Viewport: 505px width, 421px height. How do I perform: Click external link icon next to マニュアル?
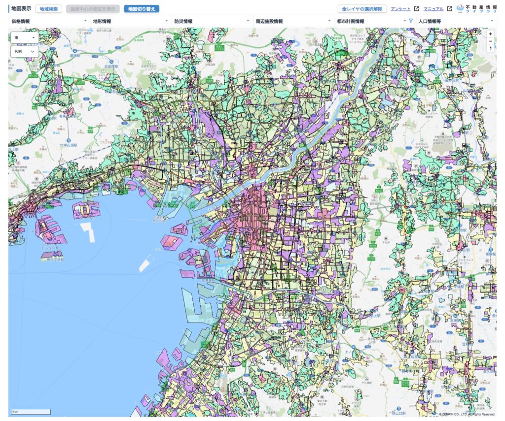point(449,9)
